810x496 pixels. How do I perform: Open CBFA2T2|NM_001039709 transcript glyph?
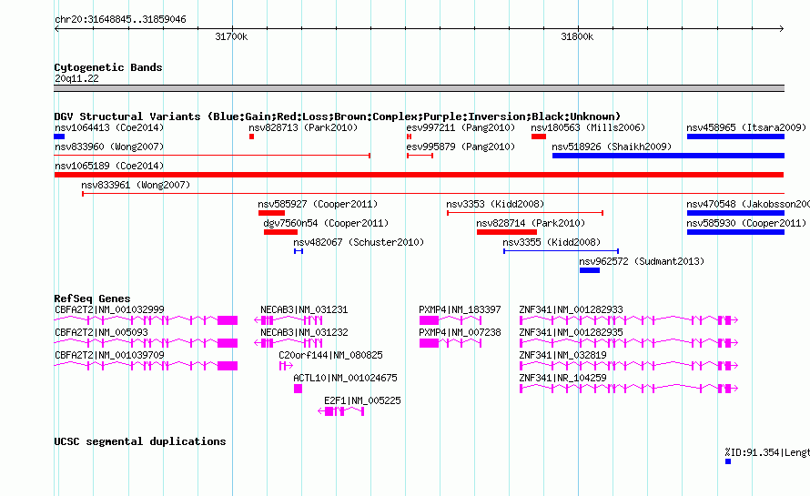[x=146, y=366]
